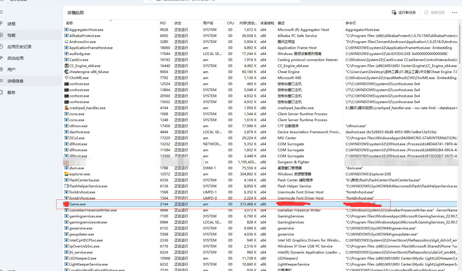The image size is (462, 271).
Task: Sort by 名称 column header
Action: coord(111,23)
